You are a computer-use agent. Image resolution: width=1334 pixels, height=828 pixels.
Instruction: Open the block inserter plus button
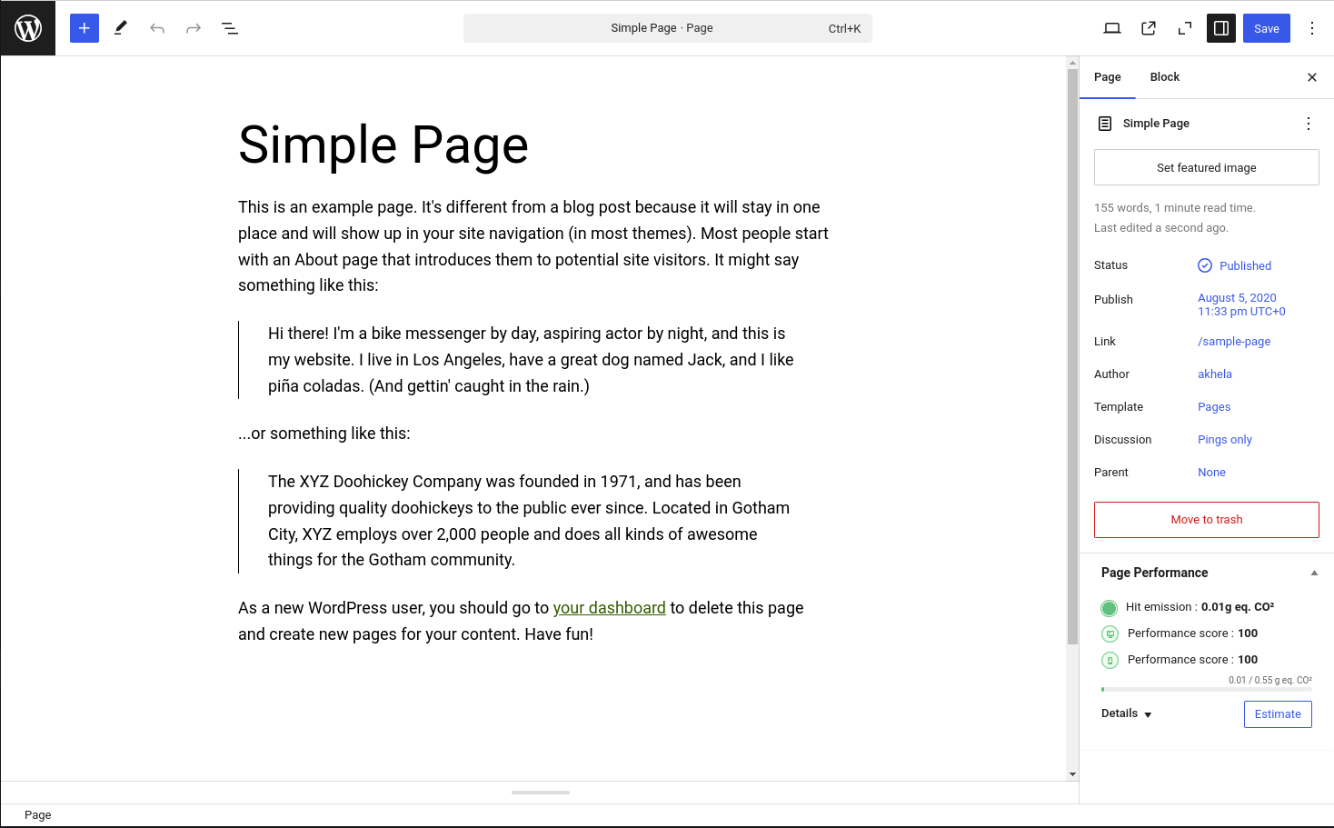pyautogui.click(x=85, y=28)
